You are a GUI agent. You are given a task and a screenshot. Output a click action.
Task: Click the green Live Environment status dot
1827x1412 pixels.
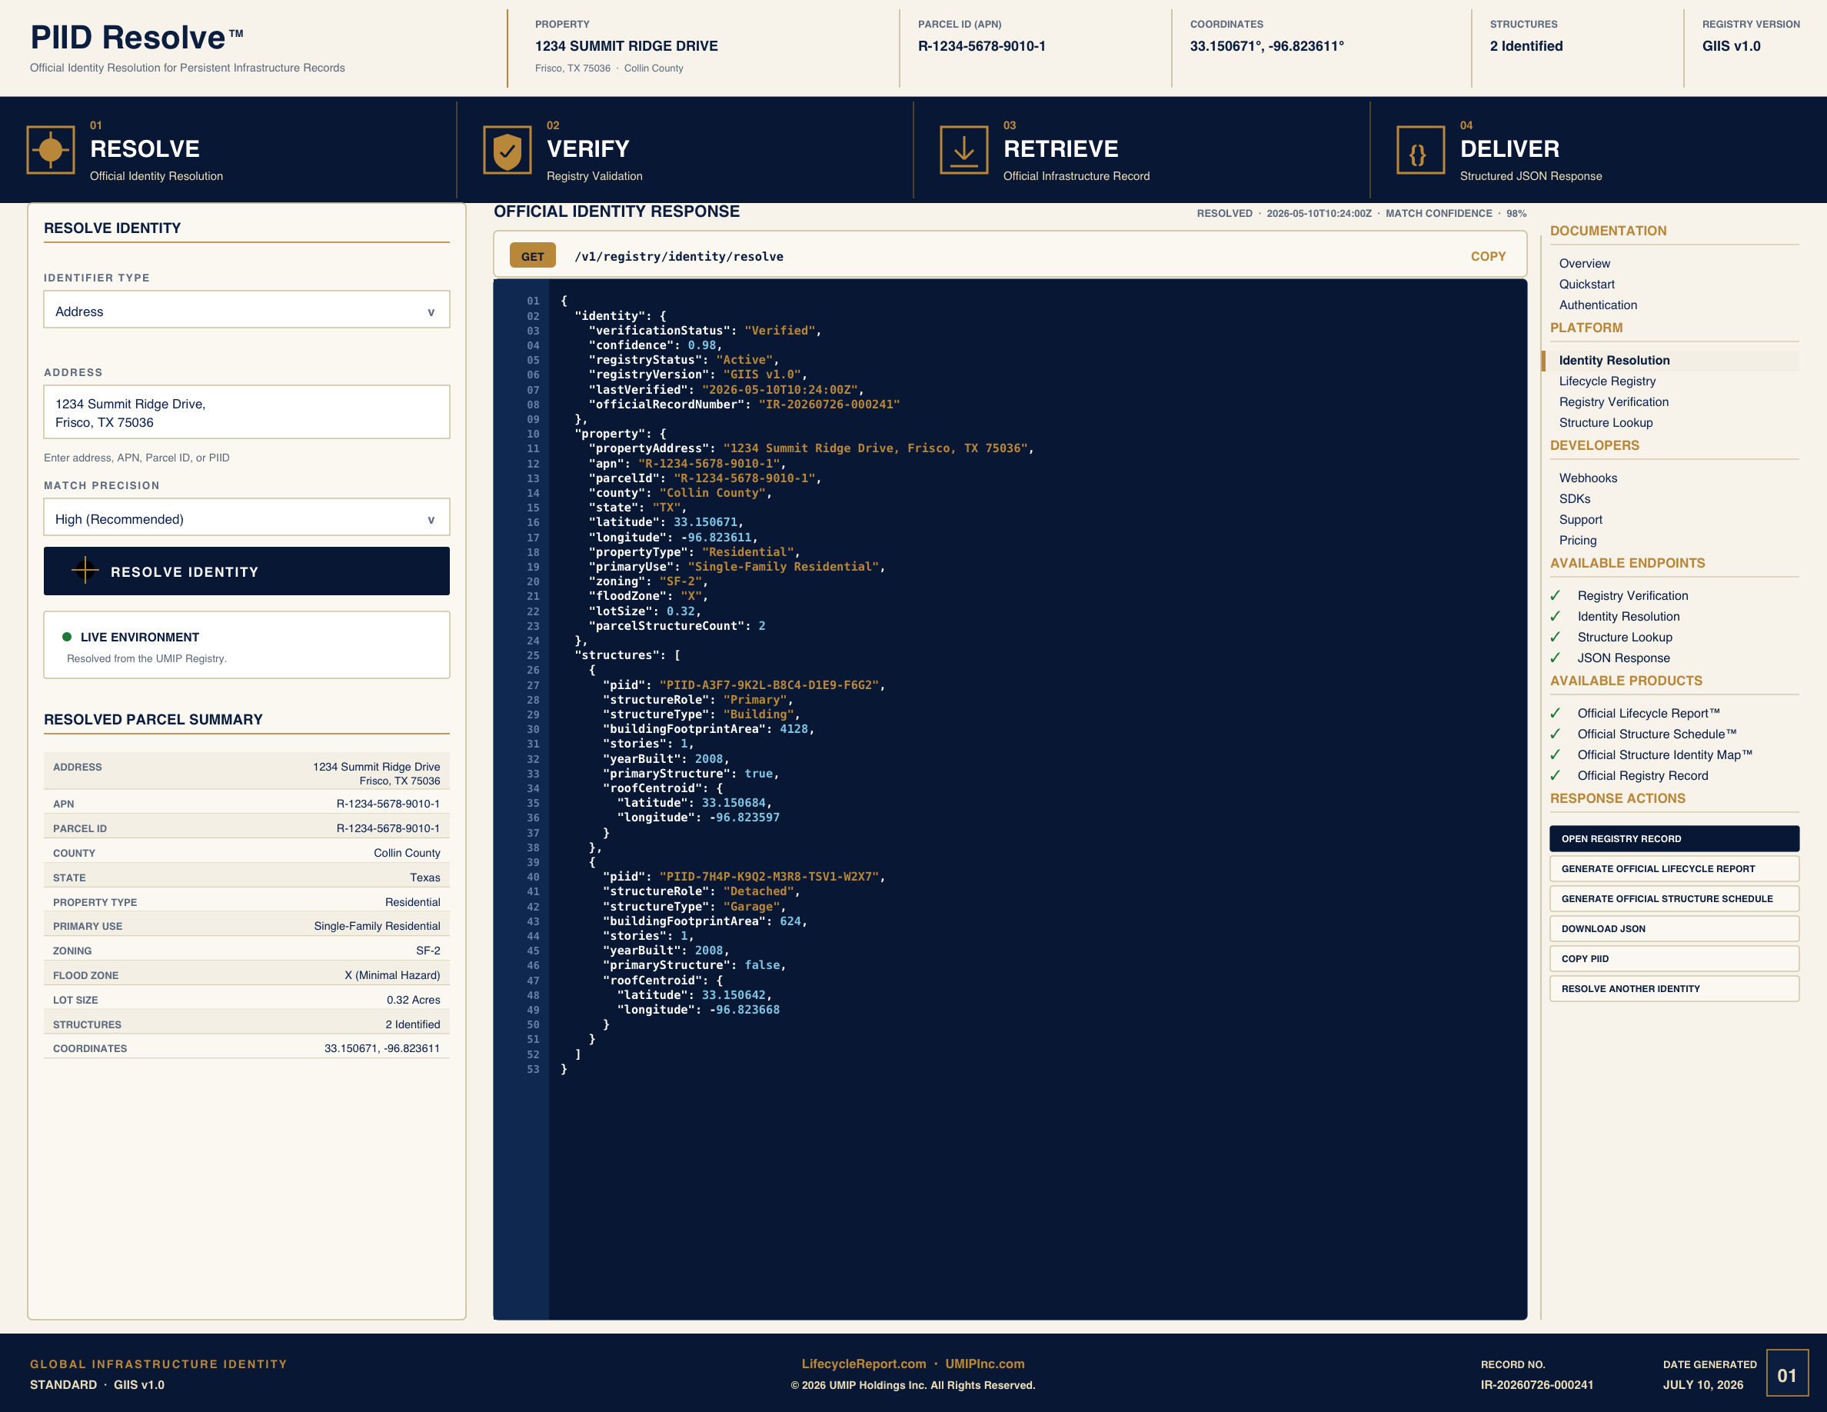click(x=67, y=637)
